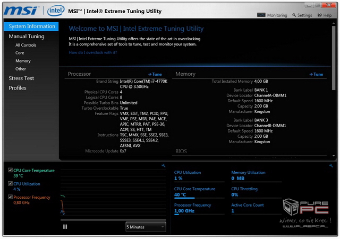
Task: Open All Controls under Manual Tuning
Action: tap(25, 46)
